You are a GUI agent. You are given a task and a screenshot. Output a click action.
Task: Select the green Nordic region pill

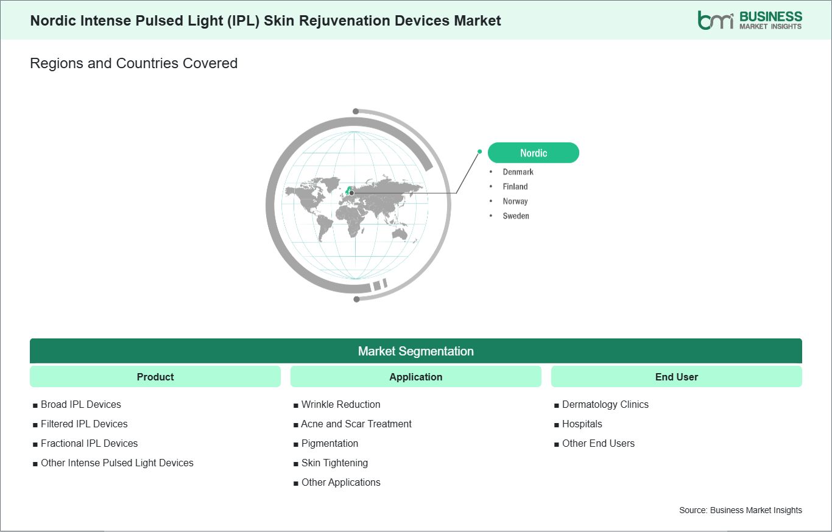pos(534,153)
